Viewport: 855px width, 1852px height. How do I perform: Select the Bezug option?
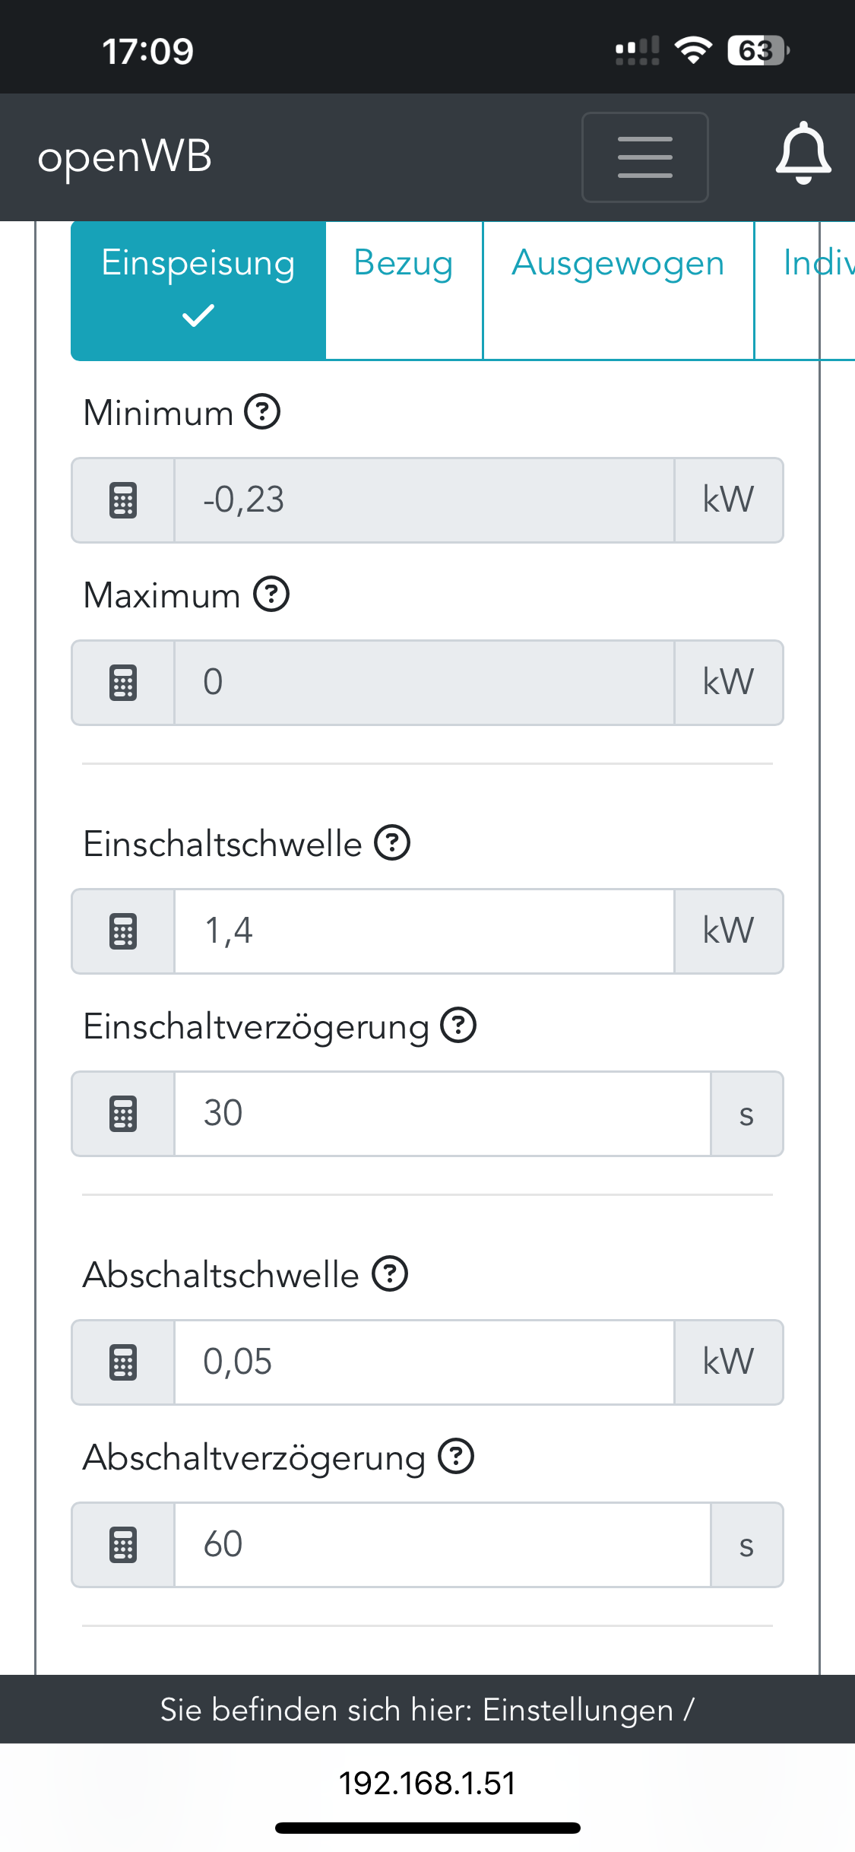[404, 289]
